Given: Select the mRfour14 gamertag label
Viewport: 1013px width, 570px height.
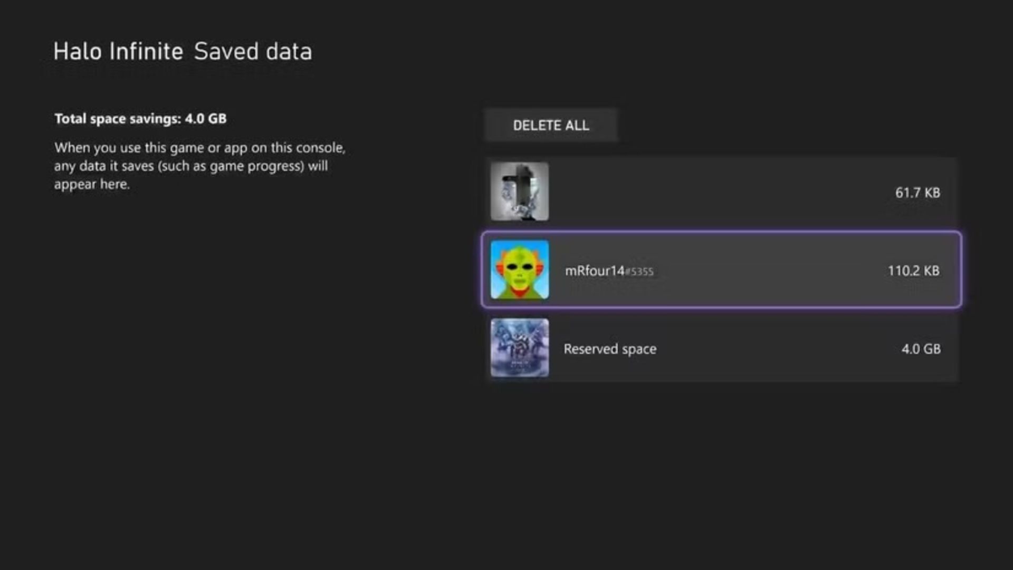Looking at the screenshot, I should click(595, 271).
